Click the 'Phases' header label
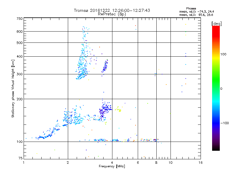This screenshot has height=177, width=236. coord(191,9)
